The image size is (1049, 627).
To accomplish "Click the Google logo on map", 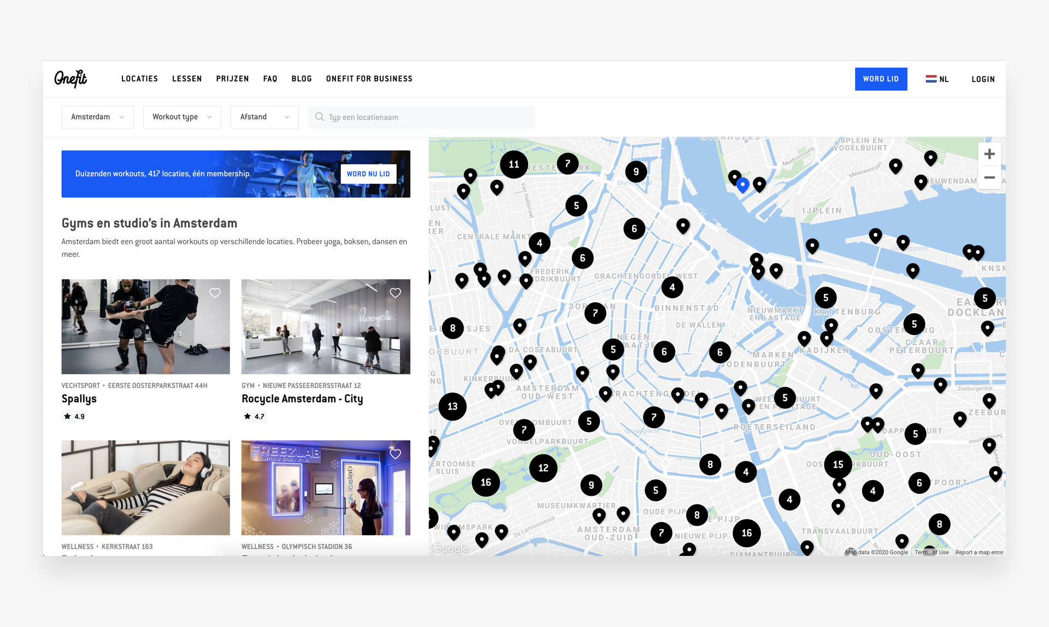I will coord(451,548).
